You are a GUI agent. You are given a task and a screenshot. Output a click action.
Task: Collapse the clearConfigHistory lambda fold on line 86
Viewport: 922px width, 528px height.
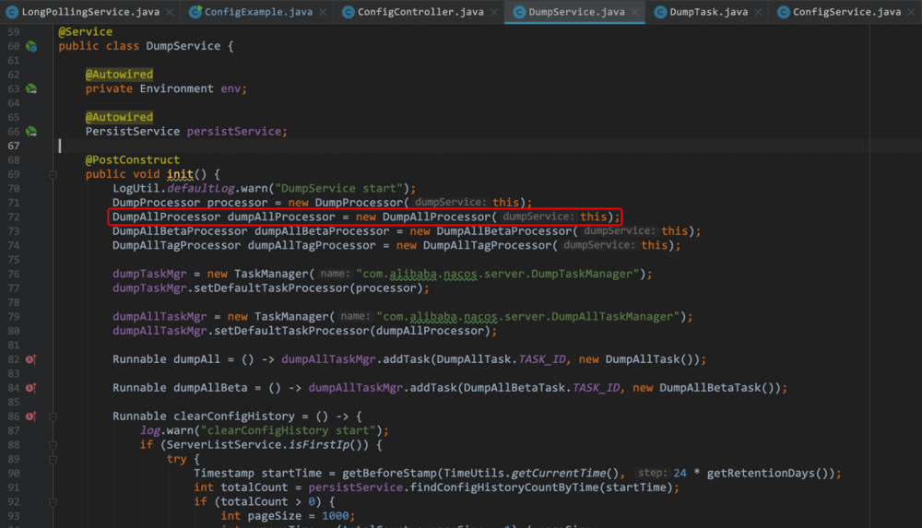coord(53,417)
